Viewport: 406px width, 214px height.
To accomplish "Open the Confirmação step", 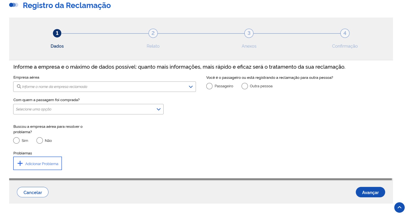I will pos(345,33).
